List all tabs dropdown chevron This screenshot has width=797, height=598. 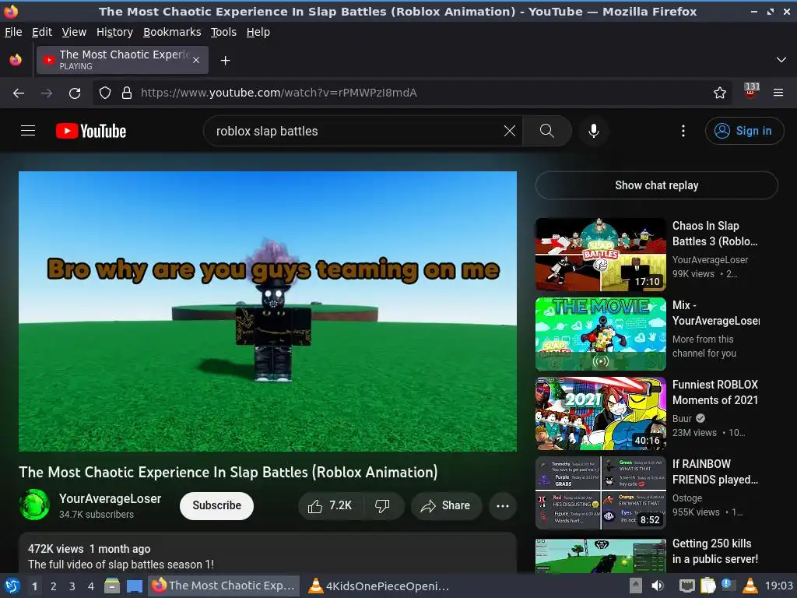781,60
